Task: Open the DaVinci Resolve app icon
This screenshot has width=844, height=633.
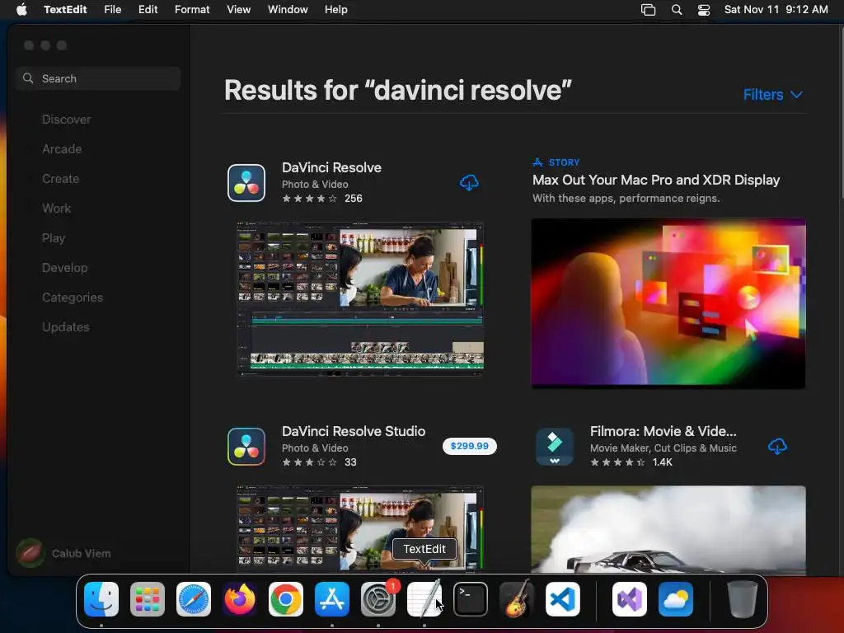Action: [246, 183]
